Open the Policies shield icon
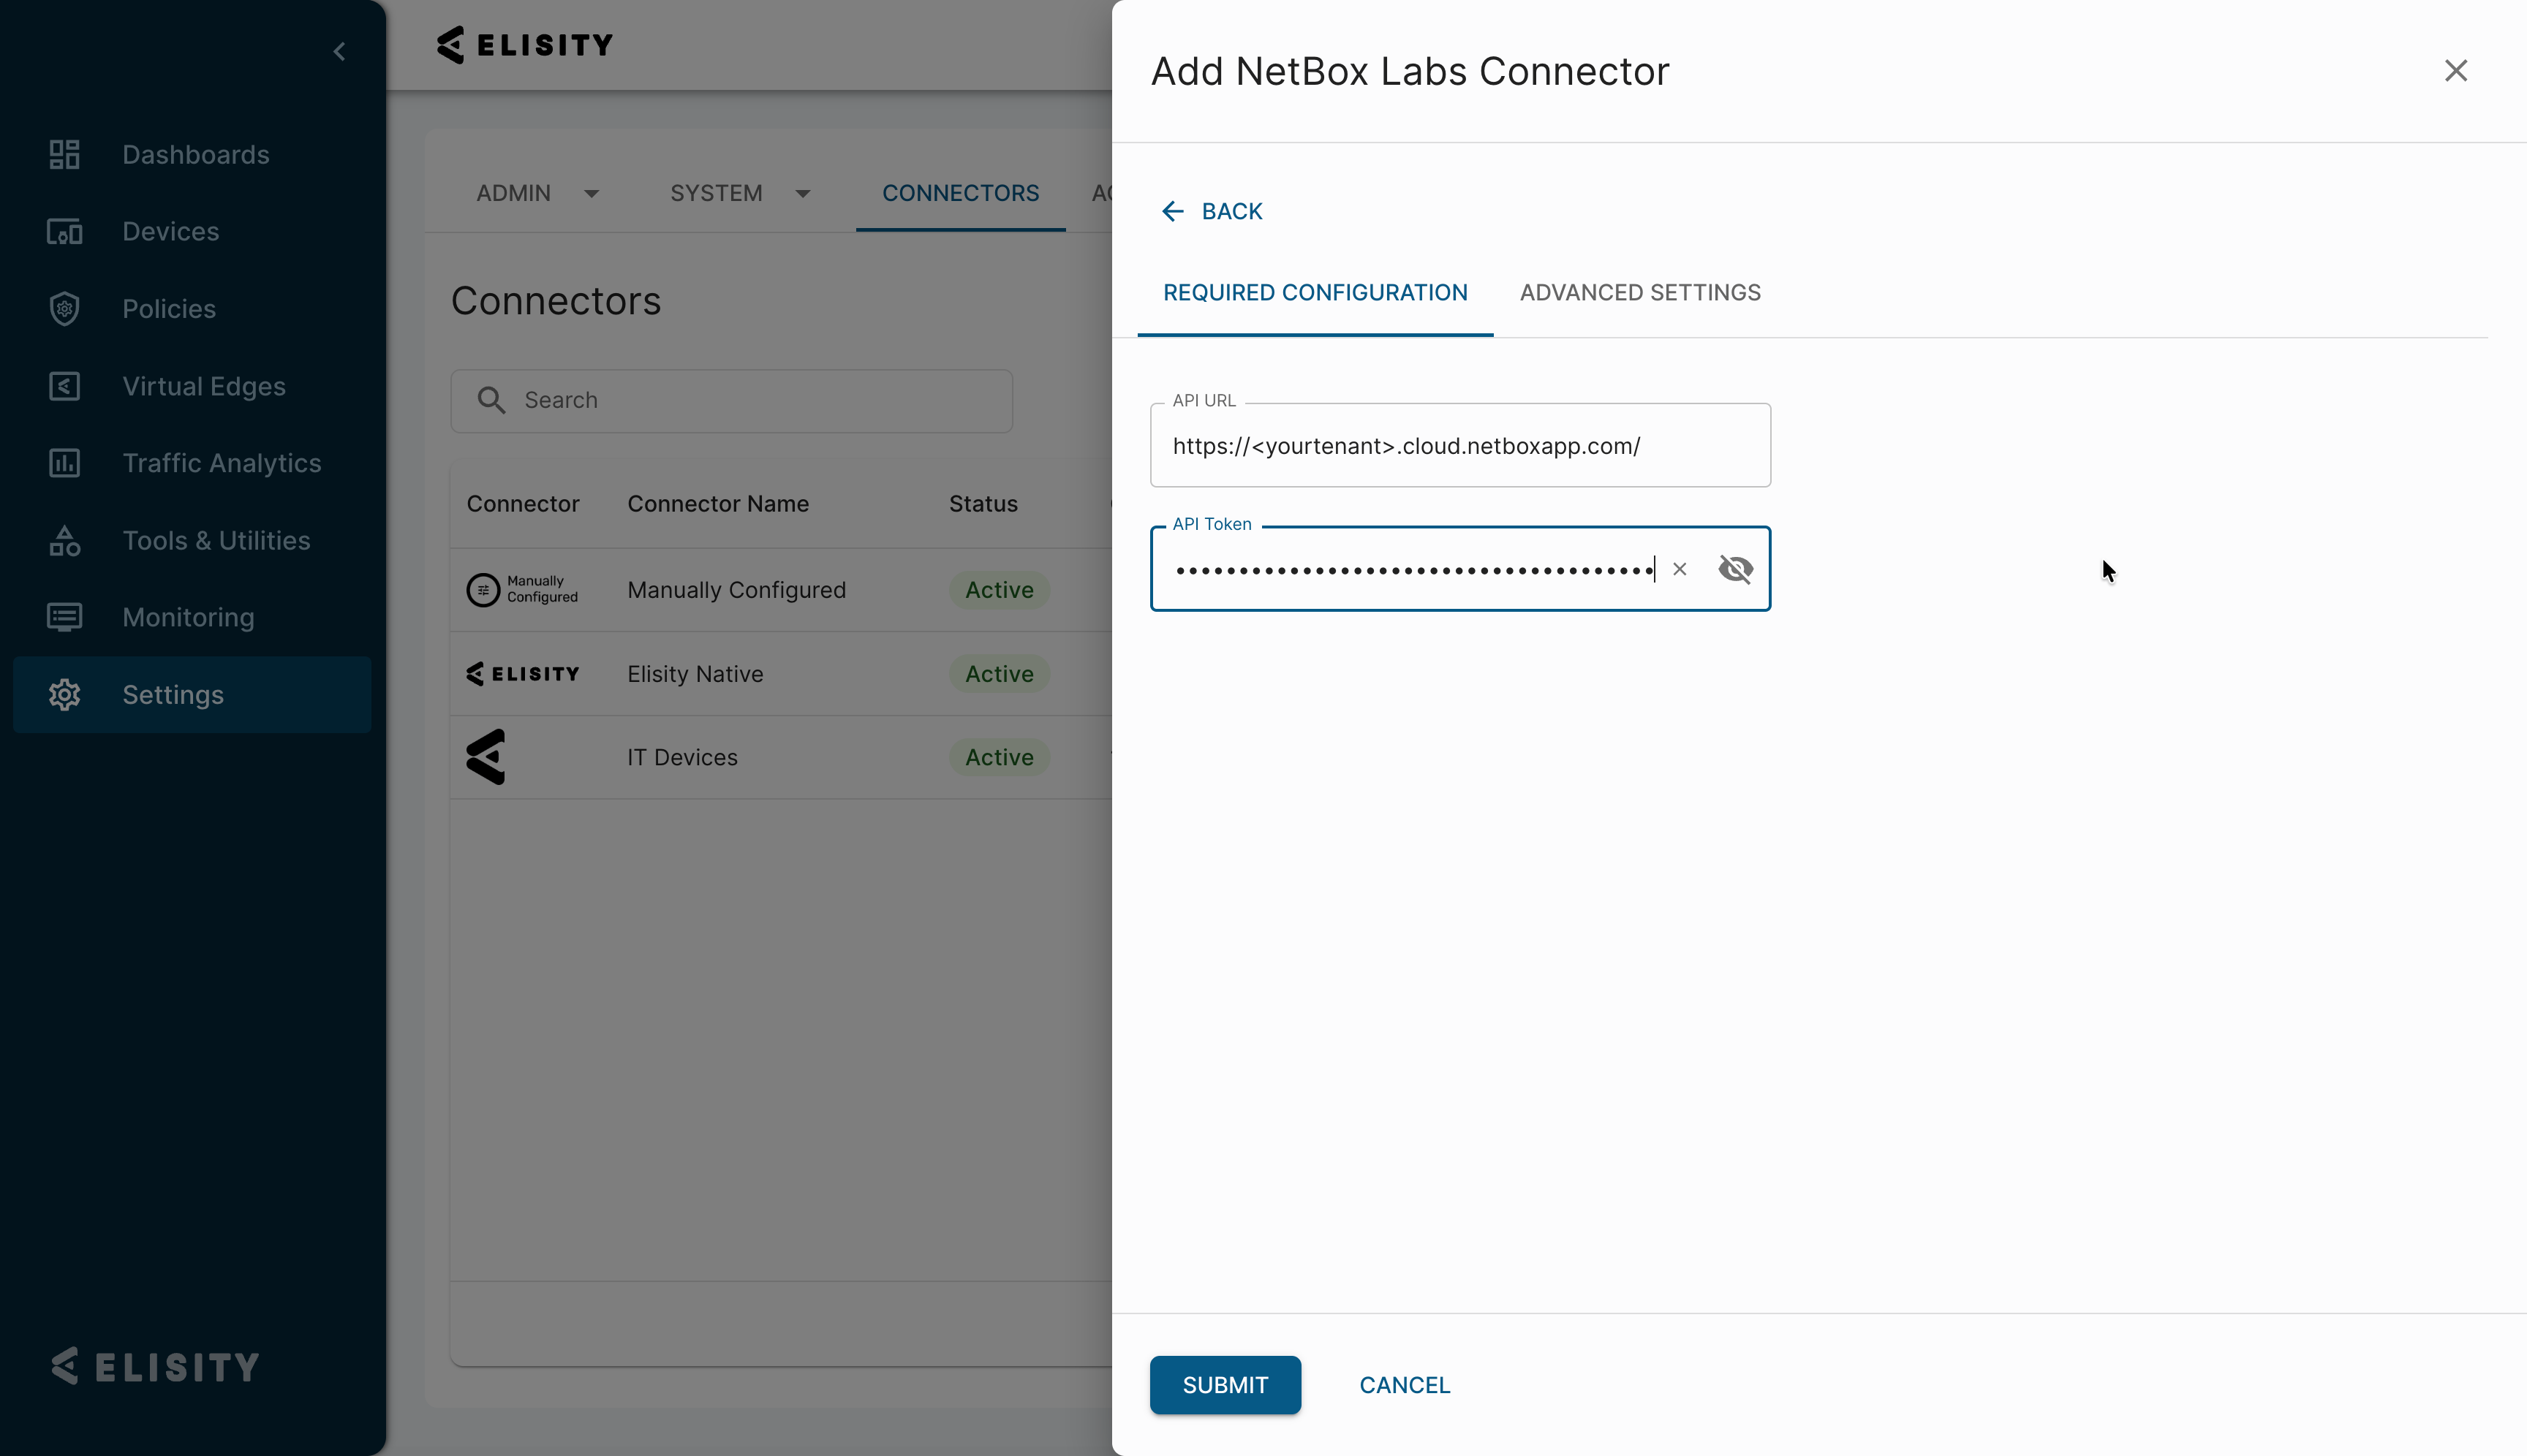The width and height of the screenshot is (2527, 1456). pos(65,309)
